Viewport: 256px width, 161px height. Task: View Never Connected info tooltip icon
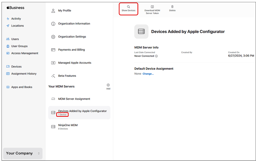click(157, 56)
